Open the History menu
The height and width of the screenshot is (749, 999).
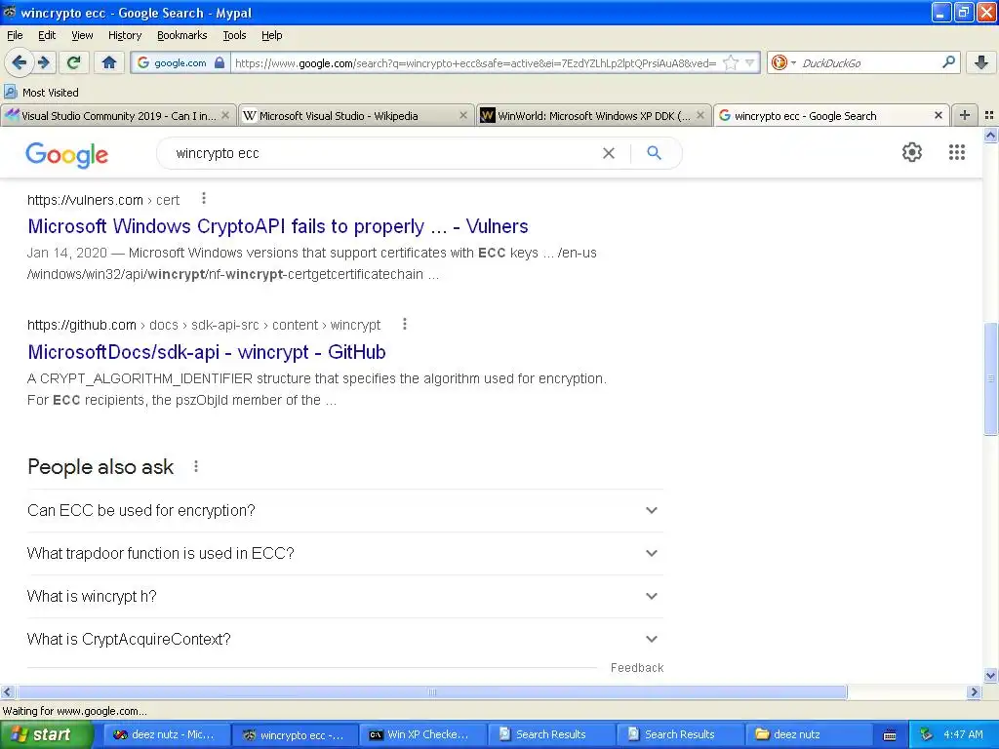point(125,35)
